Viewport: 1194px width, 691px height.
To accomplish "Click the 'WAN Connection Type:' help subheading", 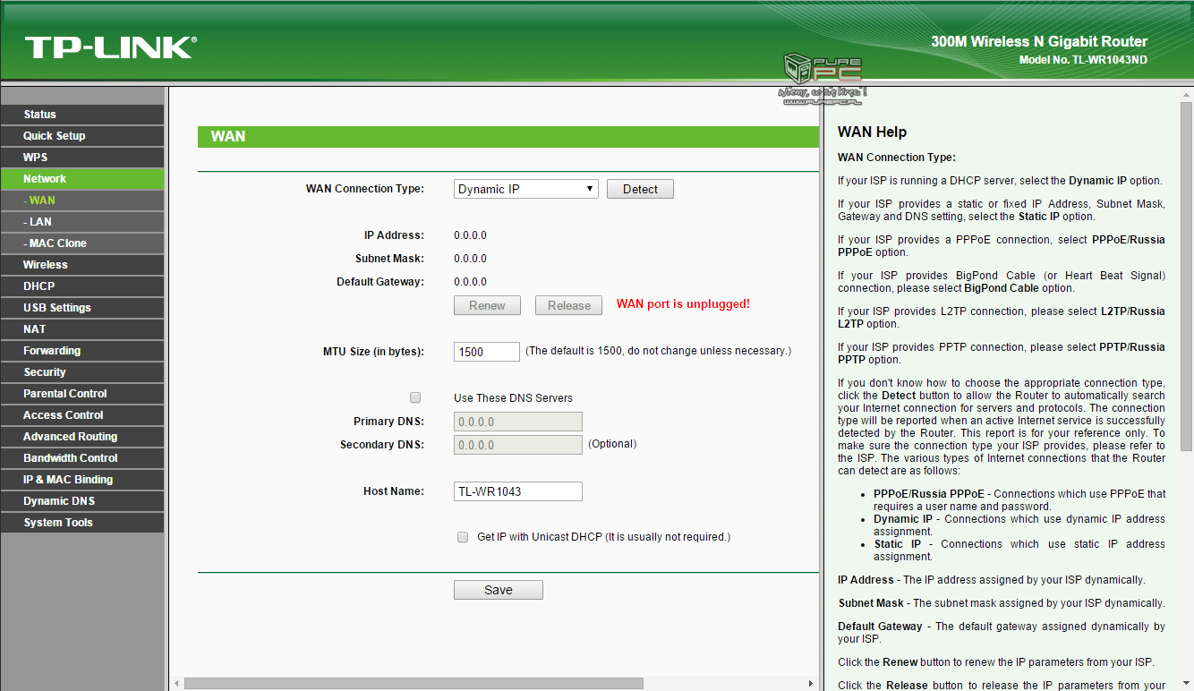I will pos(897,158).
